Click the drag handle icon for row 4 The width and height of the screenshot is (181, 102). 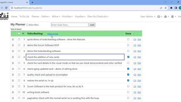tap(13, 57)
